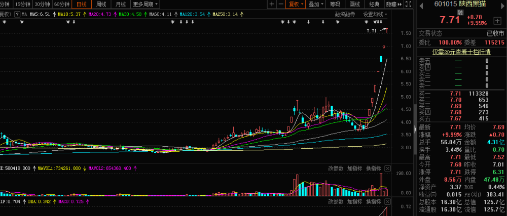Click the MA5:6.51 moving average label
Screen dimensions: 507x216
click(x=41, y=14)
